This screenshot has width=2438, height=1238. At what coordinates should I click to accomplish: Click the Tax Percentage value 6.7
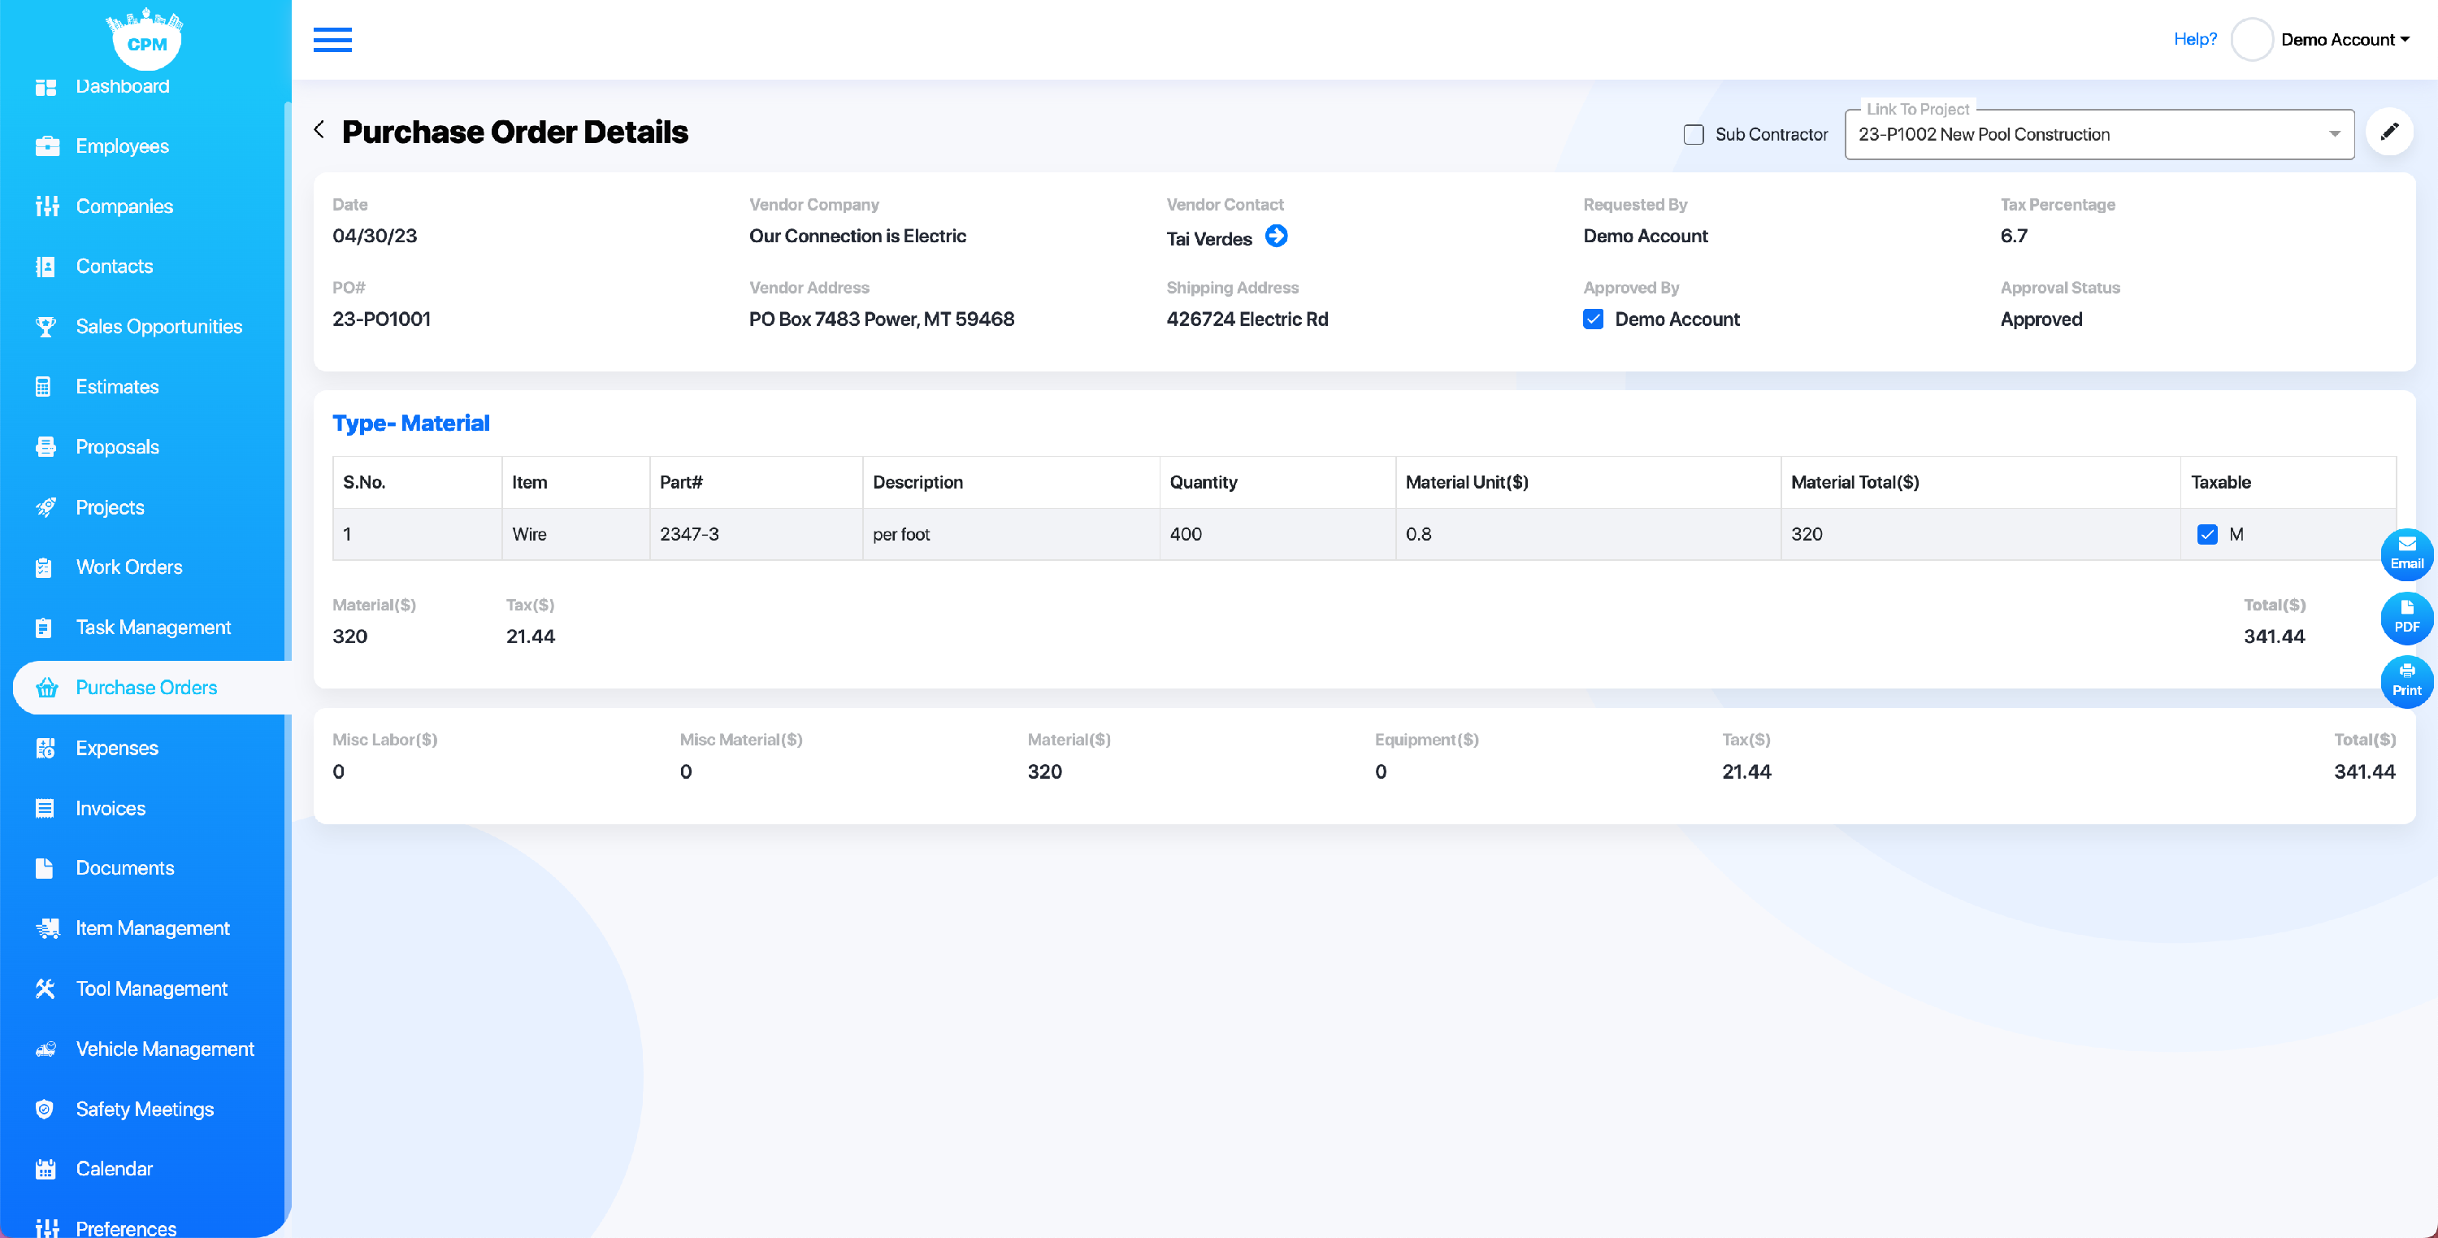click(2013, 236)
